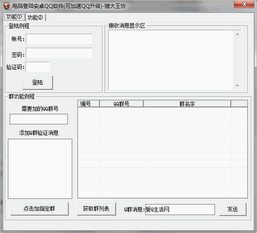Viewport: 257px width, 233px height.
Task: Switch to the 功能① tab
Action: click(14, 17)
